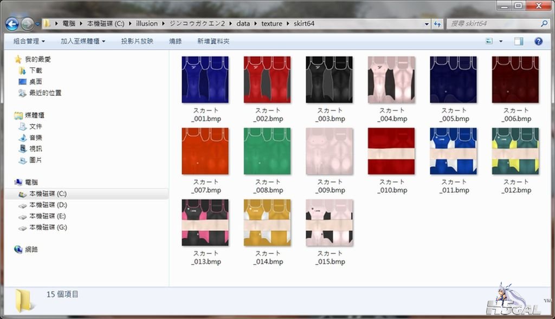Click the change view icon in toolbar
Viewport: 555px width, 319px height.
[x=489, y=41]
